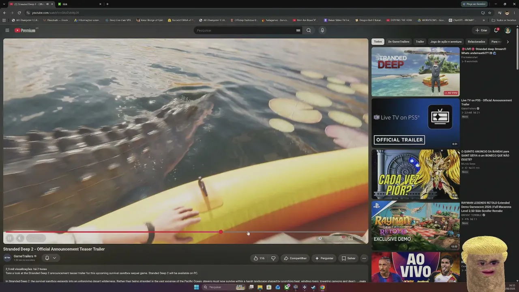Save the video with Salvar
519x292 pixels.
pos(348,258)
